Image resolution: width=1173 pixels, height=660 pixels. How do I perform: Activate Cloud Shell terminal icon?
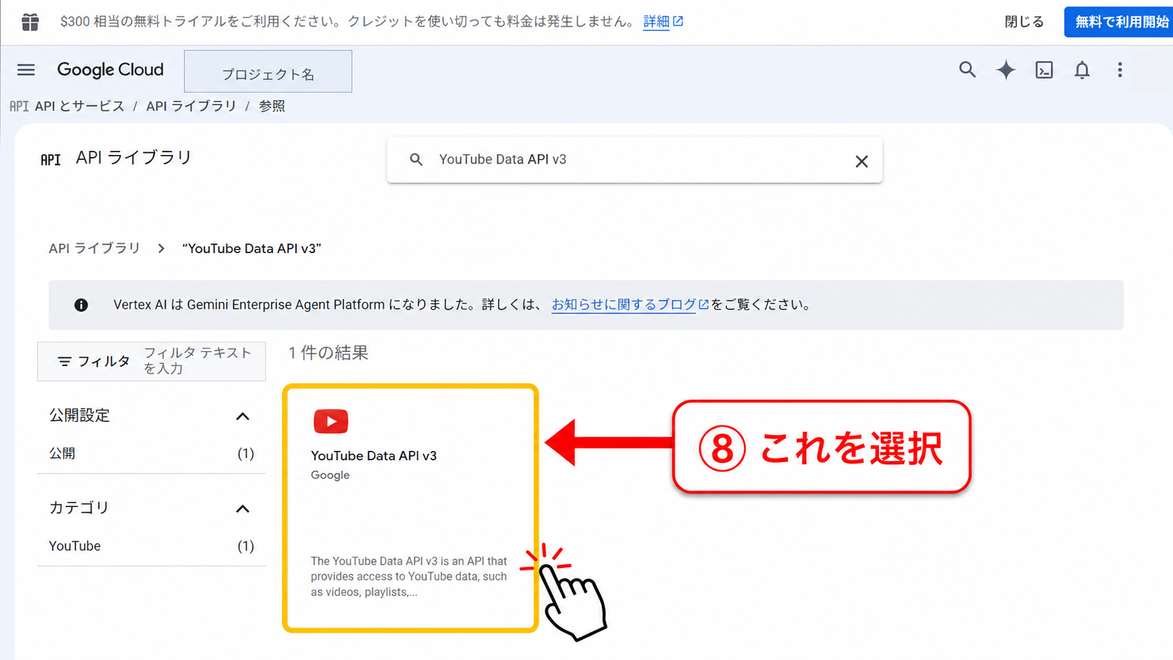point(1044,69)
